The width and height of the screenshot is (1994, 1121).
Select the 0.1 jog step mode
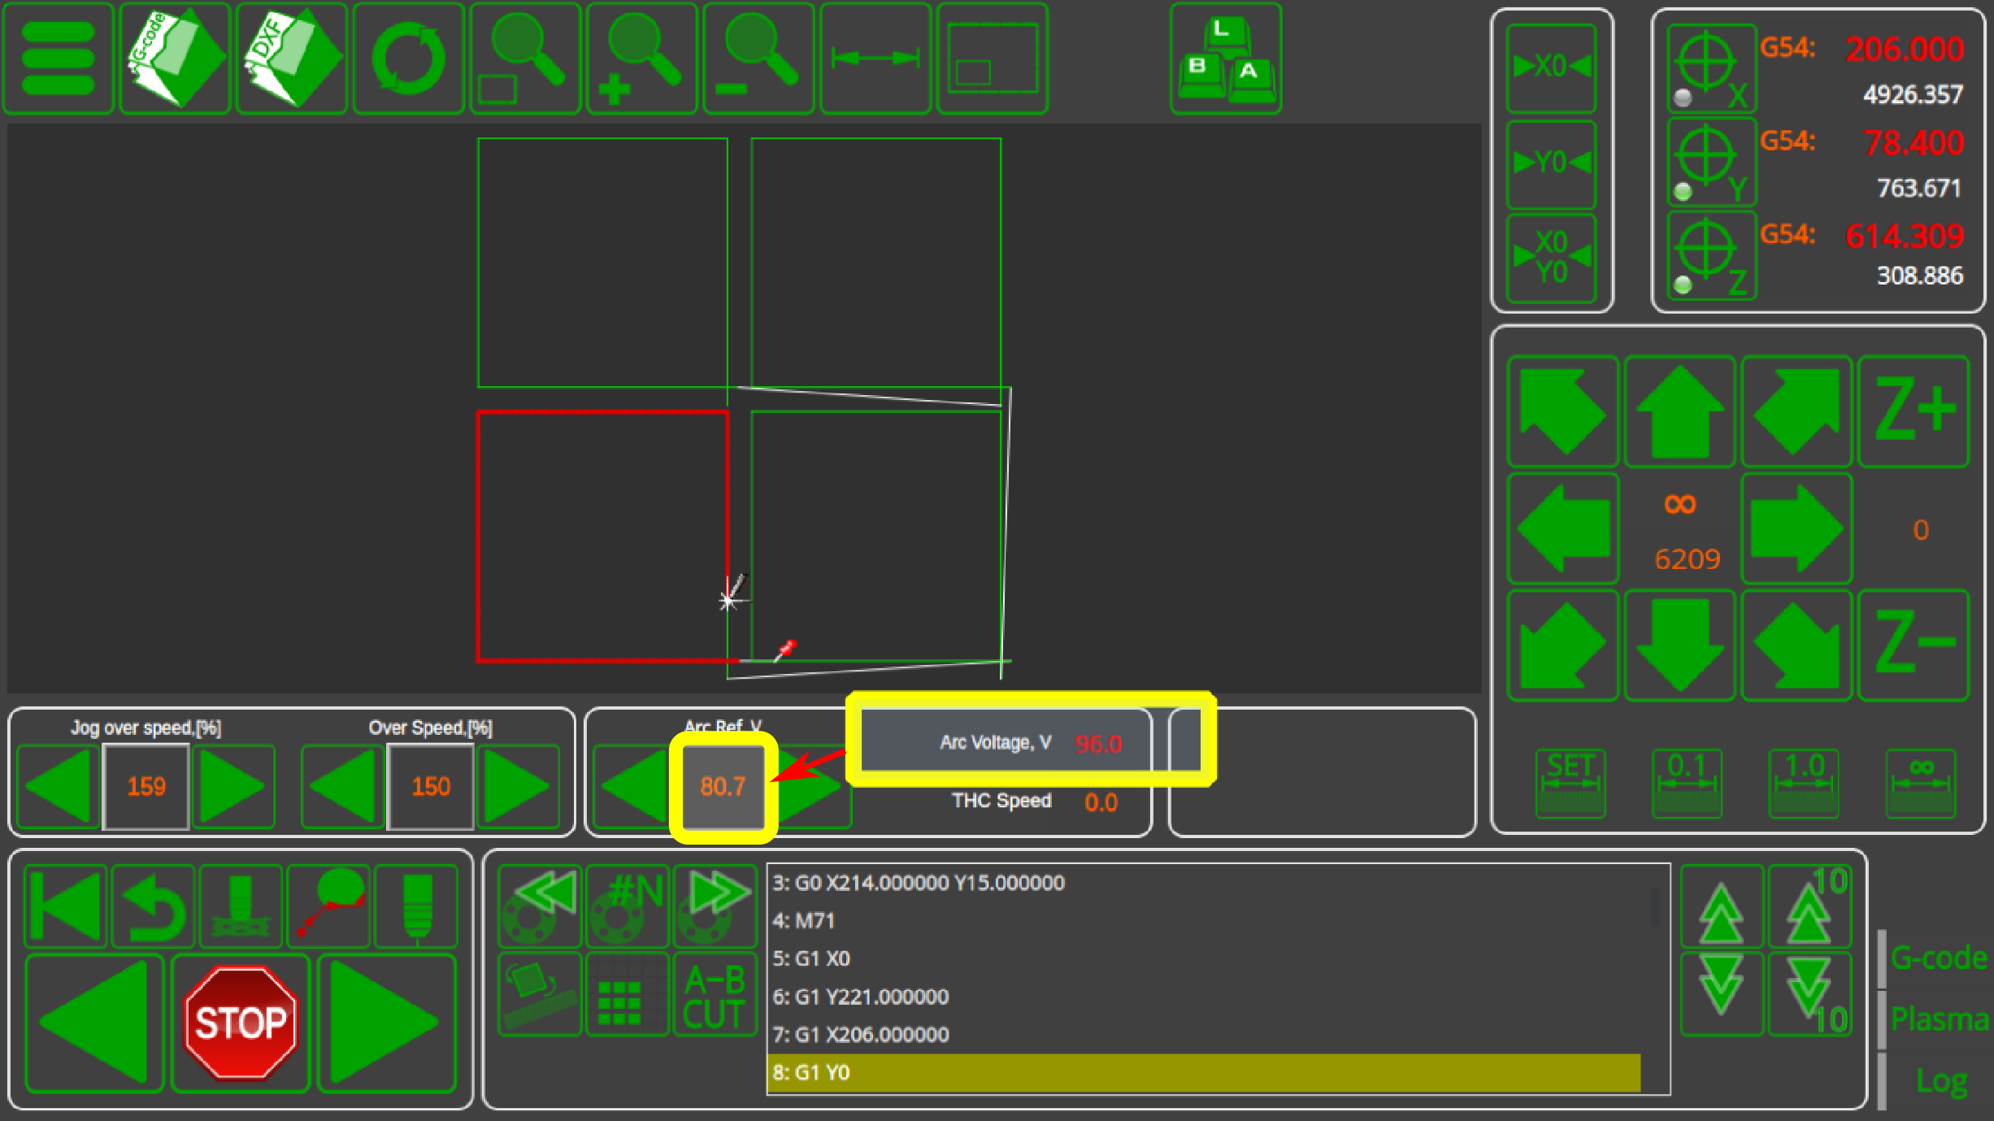click(1687, 783)
